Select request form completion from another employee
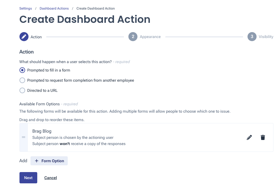The width and height of the screenshot is (278, 187). 22,80
